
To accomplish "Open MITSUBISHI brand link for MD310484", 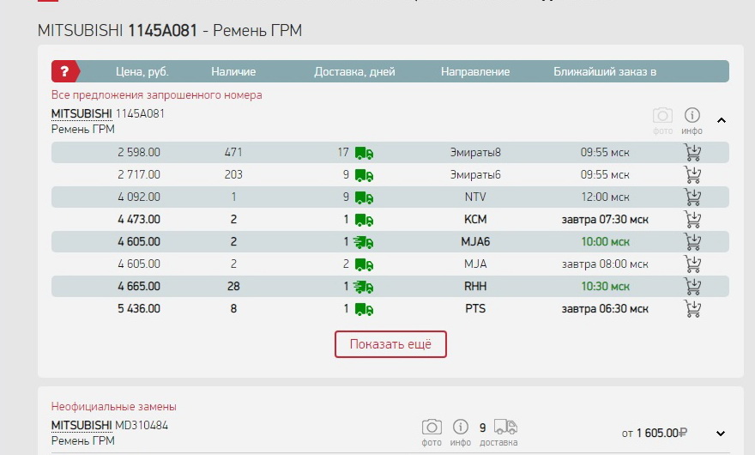I will 82,426.
